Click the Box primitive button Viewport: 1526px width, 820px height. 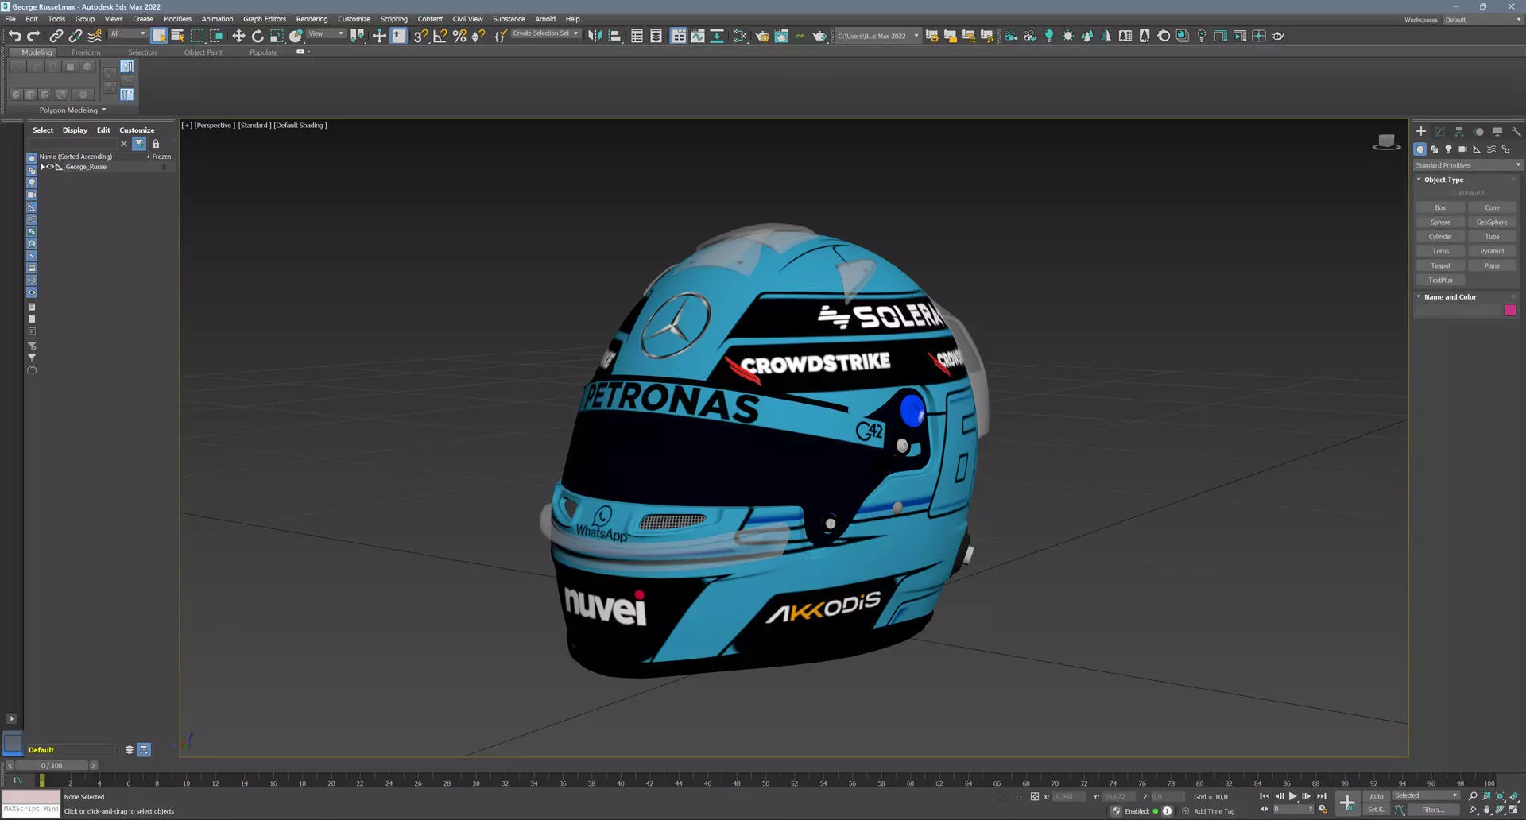[1440, 207]
